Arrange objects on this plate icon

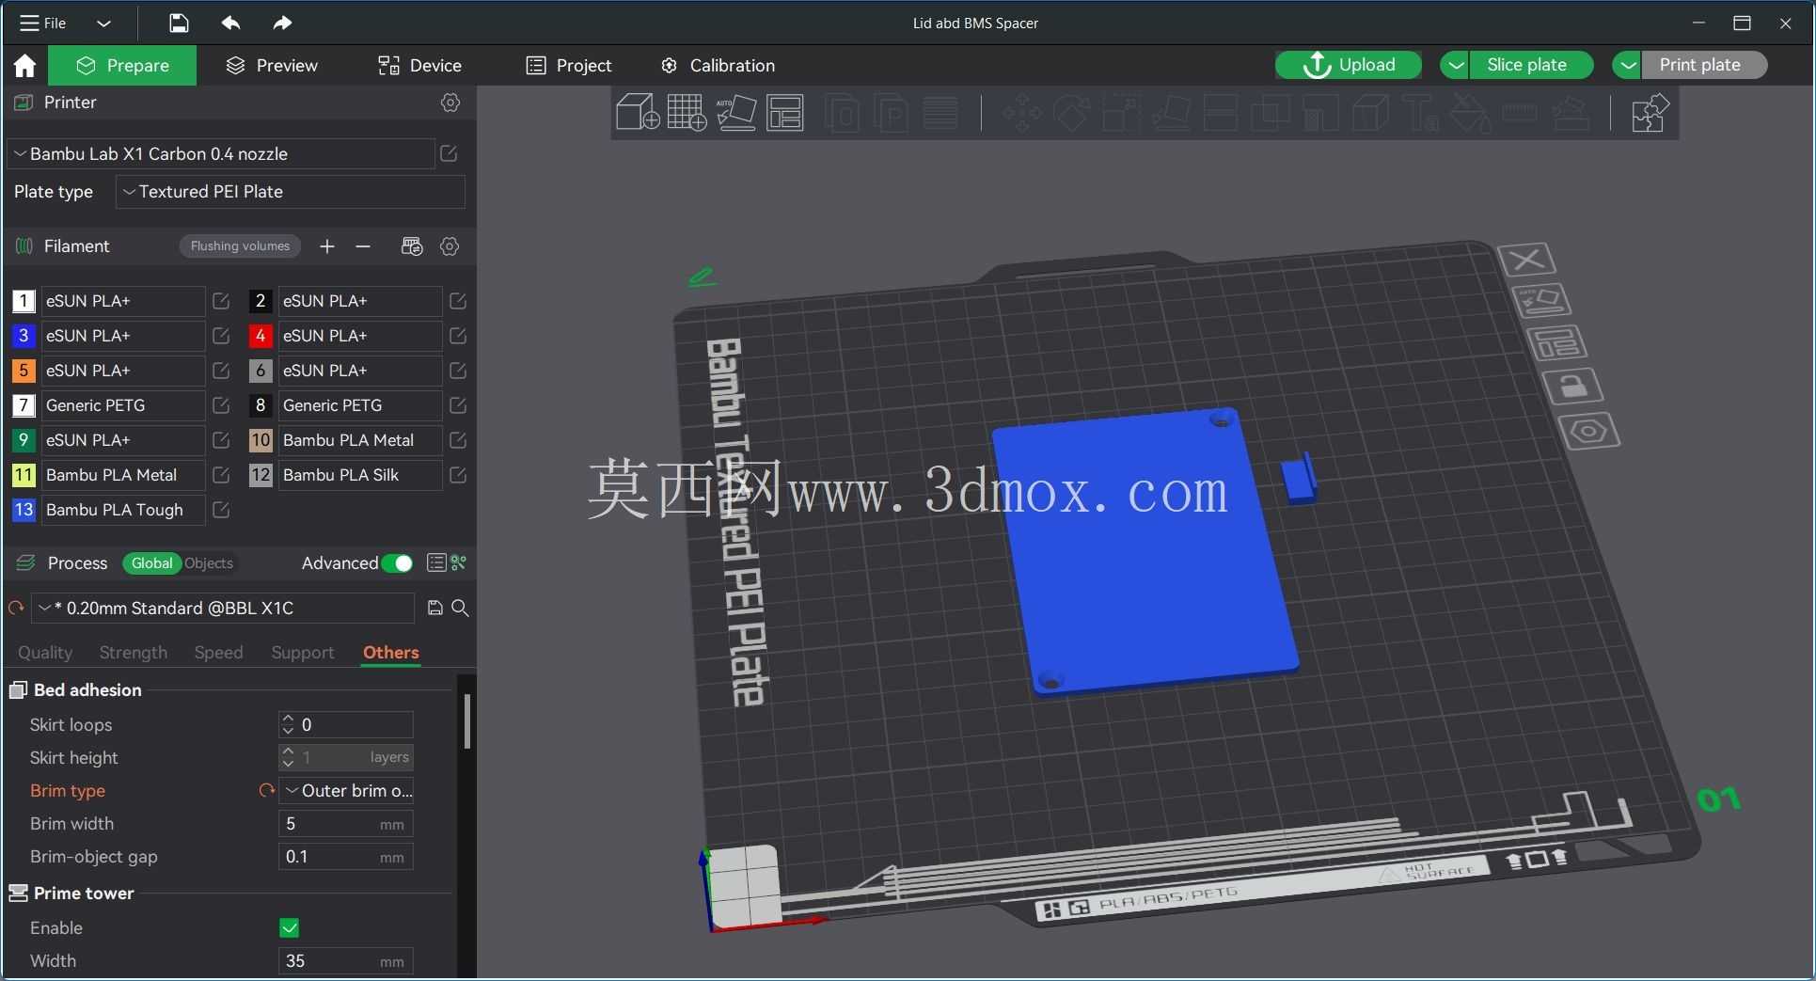tap(1556, 343)
